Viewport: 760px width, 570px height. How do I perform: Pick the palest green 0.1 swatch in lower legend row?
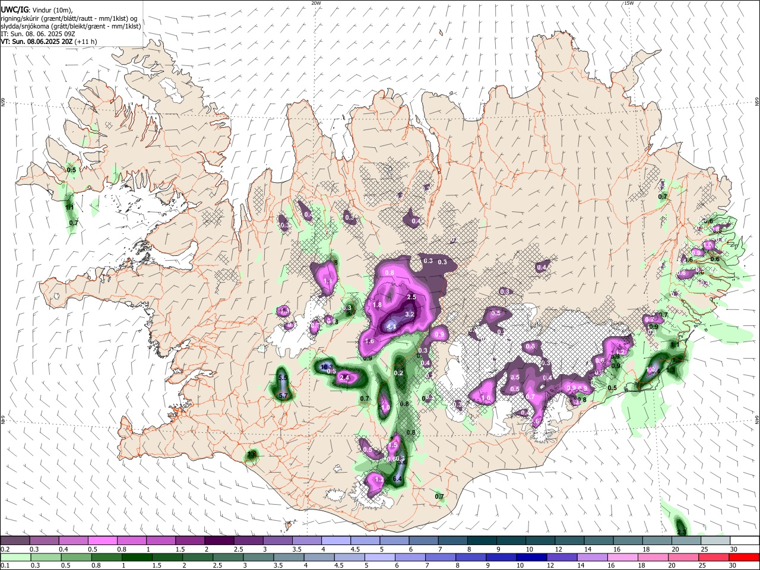[15, 557]
